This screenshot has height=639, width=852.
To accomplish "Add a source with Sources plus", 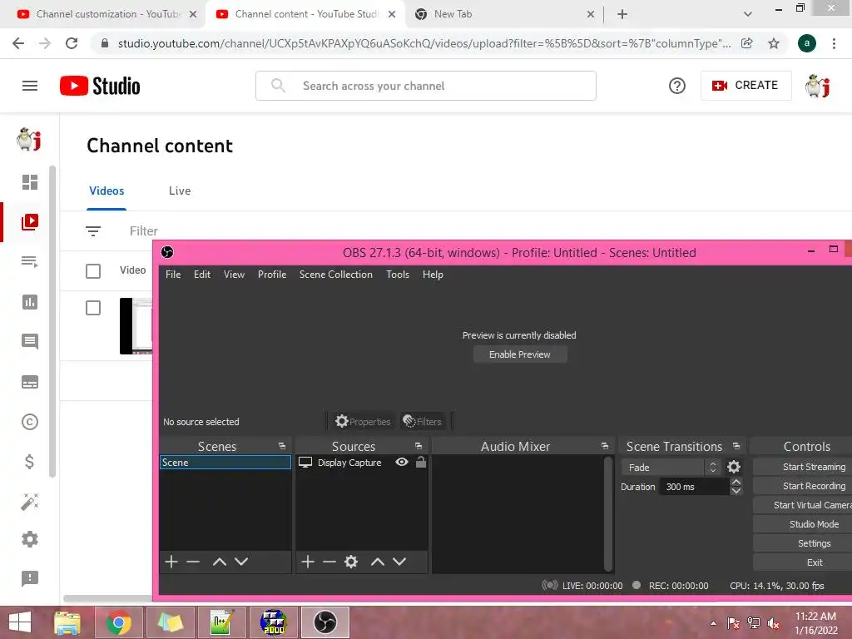I will coord(308,562).
